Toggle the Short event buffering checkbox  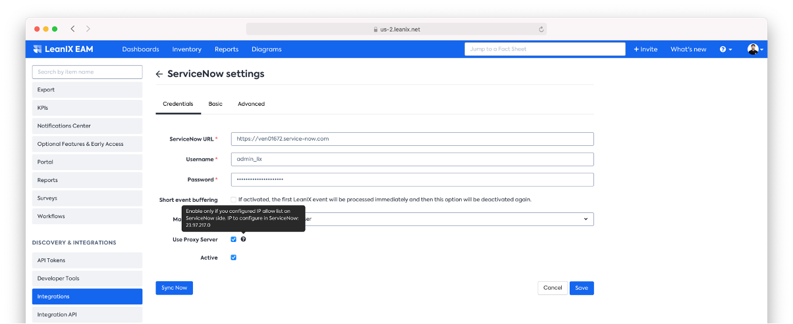coord(233,199)
